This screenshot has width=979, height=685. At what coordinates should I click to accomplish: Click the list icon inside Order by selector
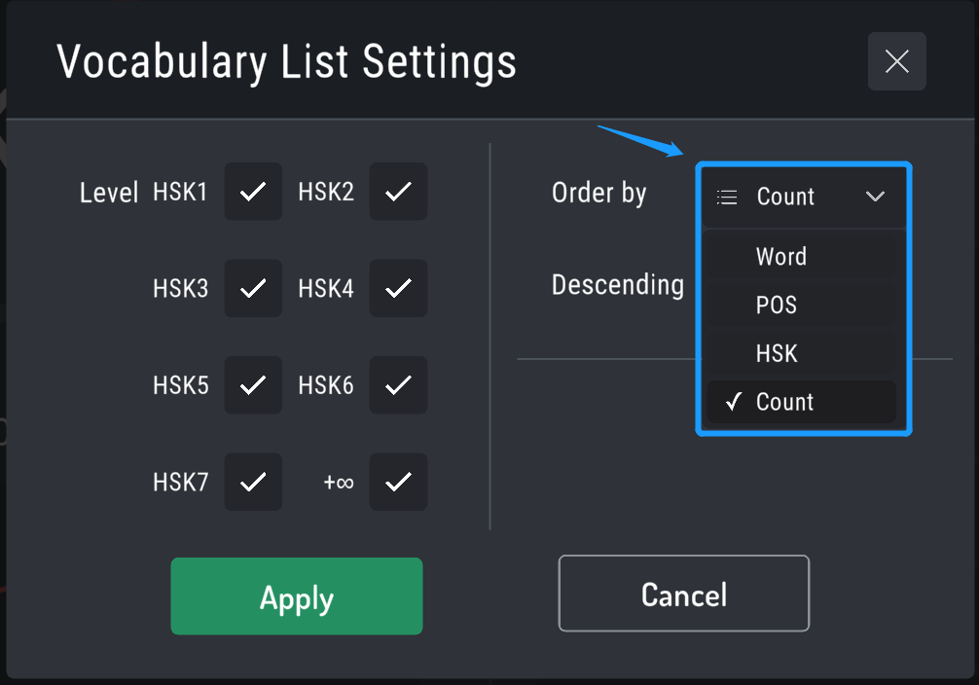pyautogui.click(x=726, y=197)
